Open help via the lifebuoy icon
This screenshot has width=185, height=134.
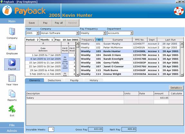click(x=179, y=11)
